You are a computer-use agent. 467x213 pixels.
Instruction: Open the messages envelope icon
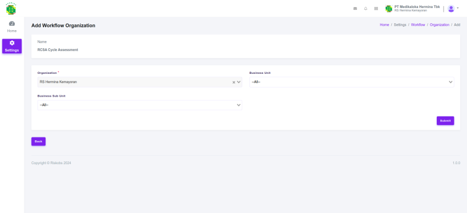[355, 9]
